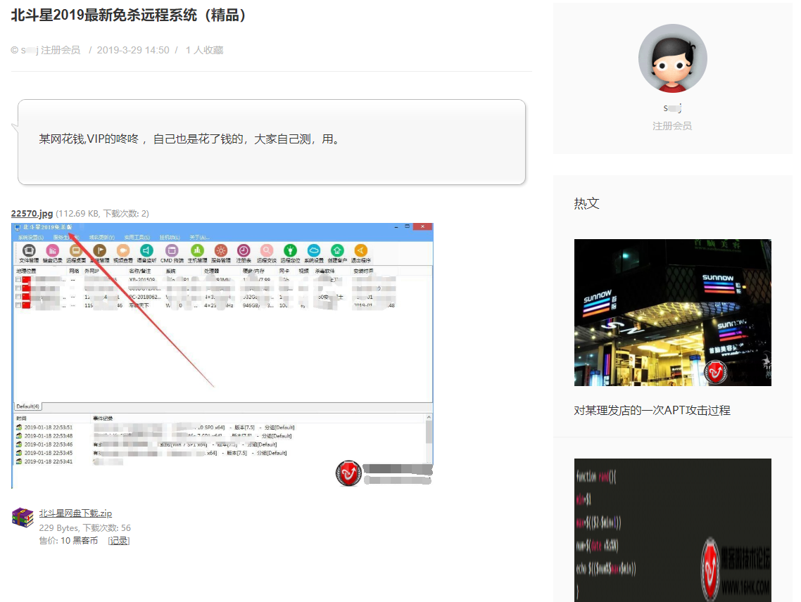Click the 注册表 registry editor icon
The image size is (801, 602).
coord(243,250)
